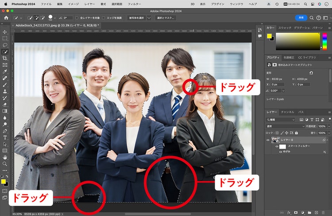Image resolution: width=332 pixels, height=216 pixels.
Task: Select the Path Selection tool
Action: [x=5, y=144]
